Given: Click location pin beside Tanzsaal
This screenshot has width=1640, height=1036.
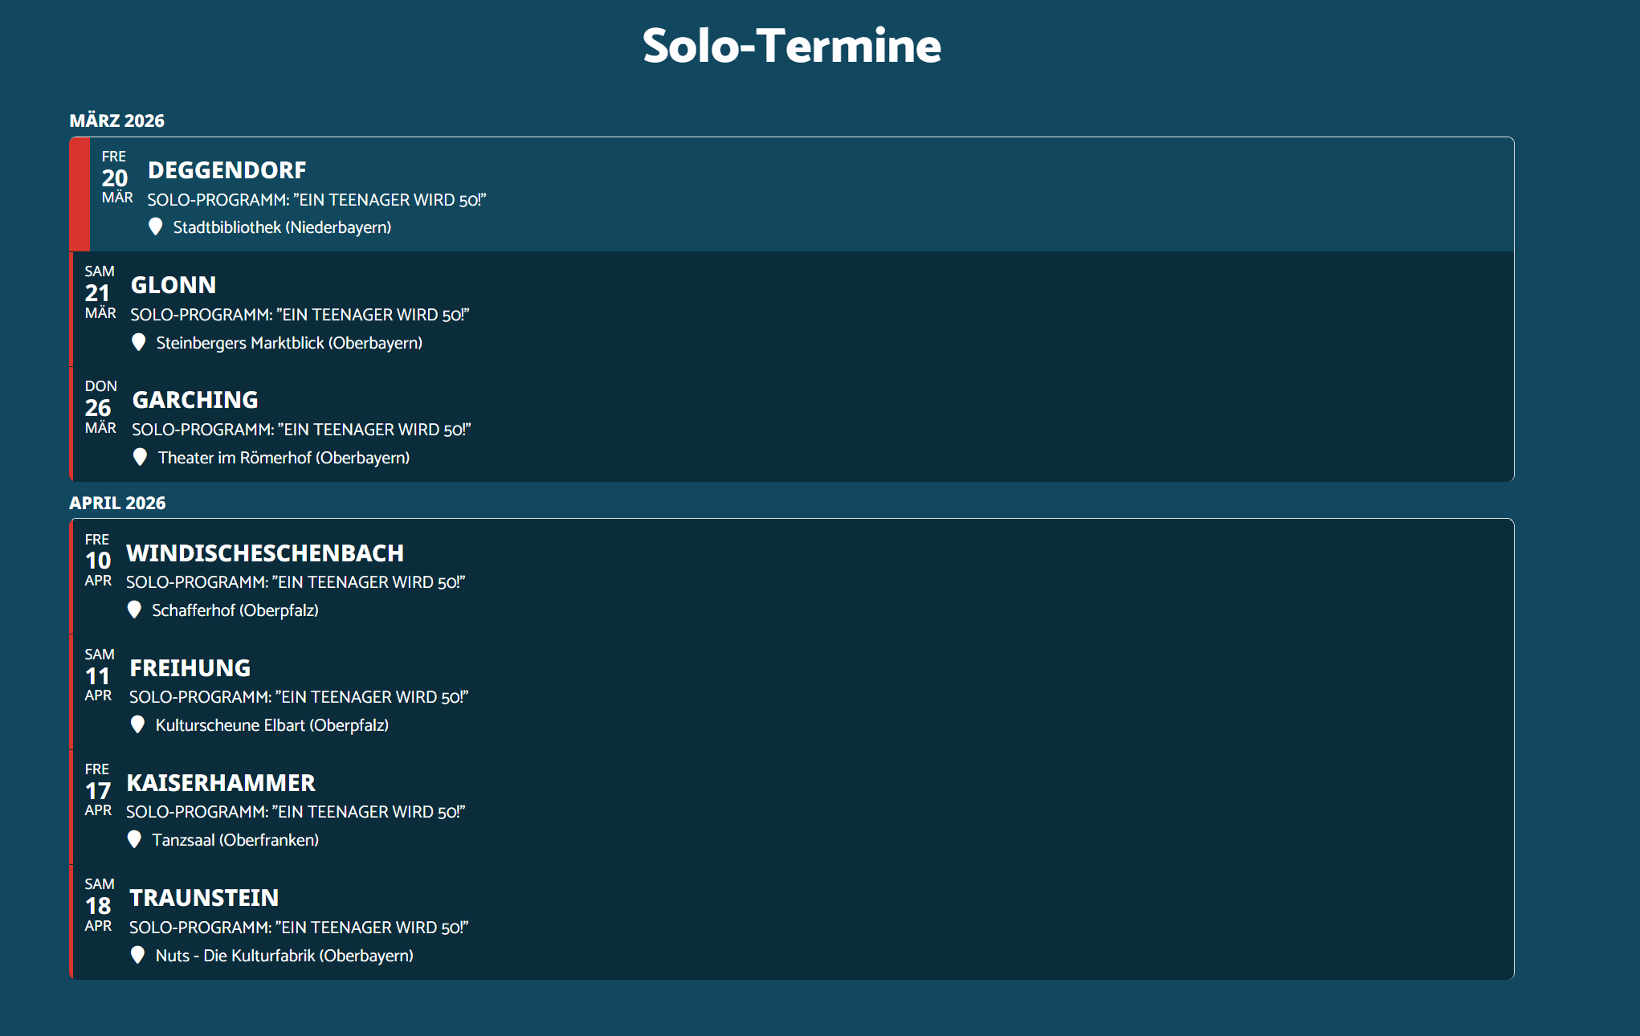Looking at the screenshot, I should 134,839.
